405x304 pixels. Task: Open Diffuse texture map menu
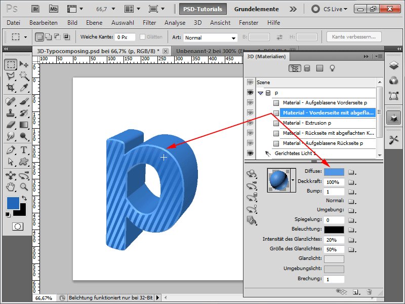[x=352, y=172]
